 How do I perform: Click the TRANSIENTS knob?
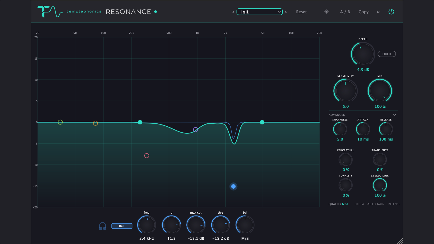(380, 160)
